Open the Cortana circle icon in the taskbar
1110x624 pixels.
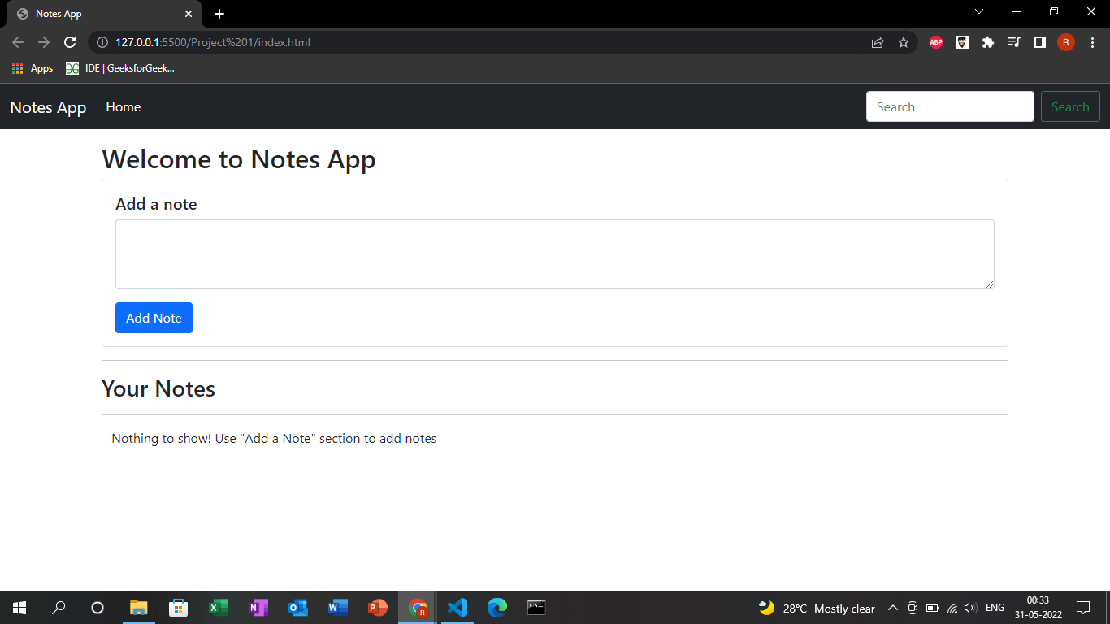click(98, 608)
